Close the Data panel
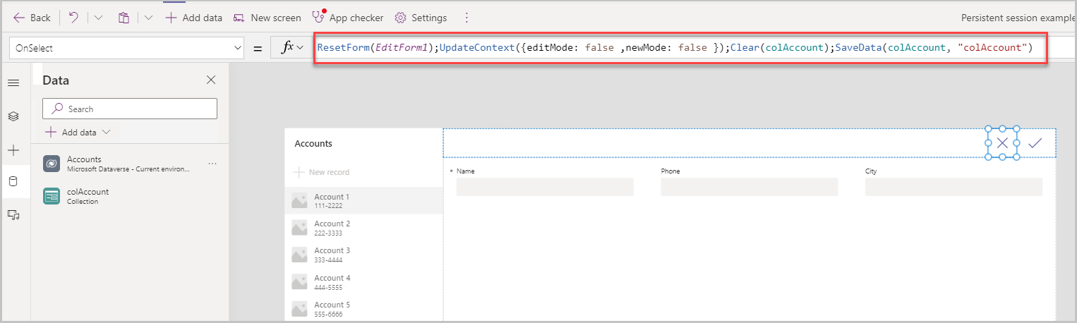1077x323 pixels. (210, 80)
